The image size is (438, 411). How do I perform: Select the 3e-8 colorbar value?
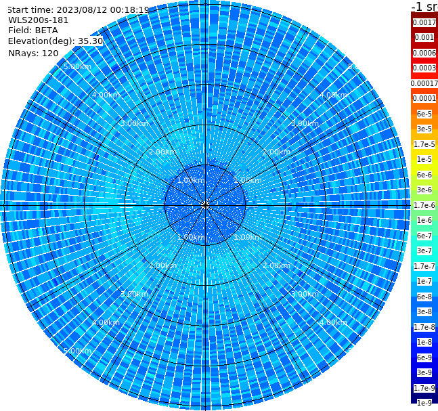[424, 311]
